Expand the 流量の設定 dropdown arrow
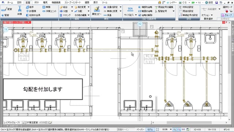The width and height of the screenshot is (234, 132). click(x=120, y=7)
